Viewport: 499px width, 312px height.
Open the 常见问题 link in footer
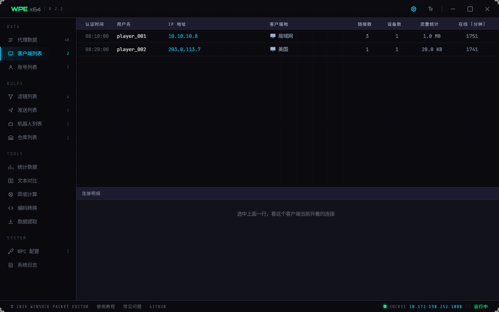pyautogui.click(x=132, y=307)
